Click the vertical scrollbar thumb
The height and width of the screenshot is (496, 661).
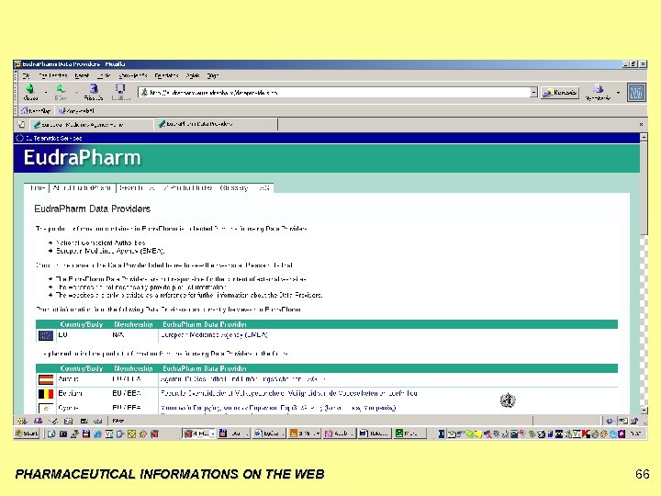coord(644,187)
